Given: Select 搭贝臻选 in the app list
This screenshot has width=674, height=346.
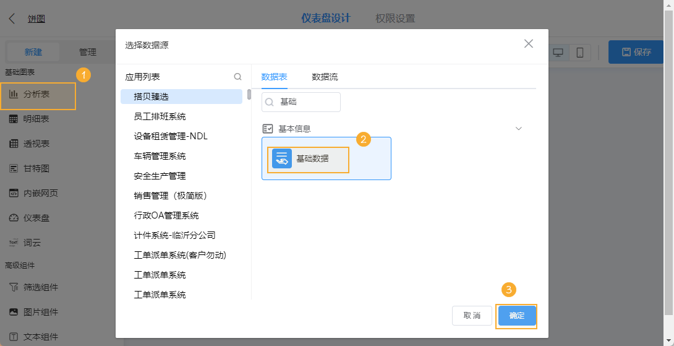Looking at the screenshot, I should [x=181, y=97].
